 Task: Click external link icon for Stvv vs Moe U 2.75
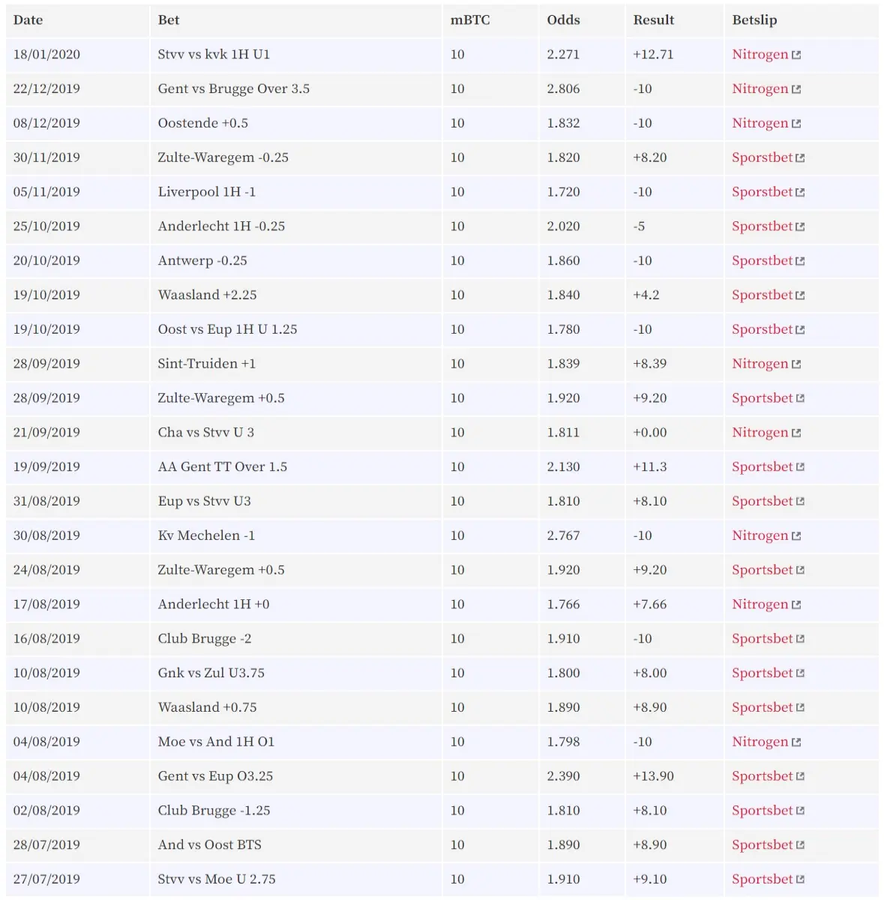point(800,880)
